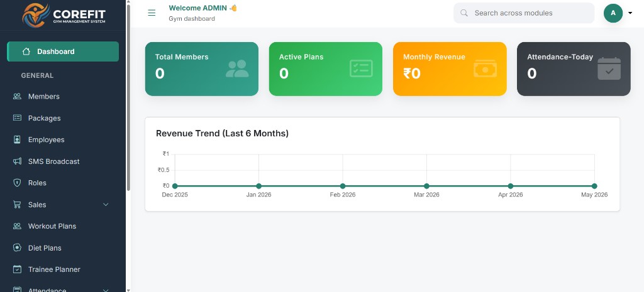Image resolution: width=644 pixels, height=292 pixels.
Task: Click the May 2026 data point
Action: click(594, 187)
